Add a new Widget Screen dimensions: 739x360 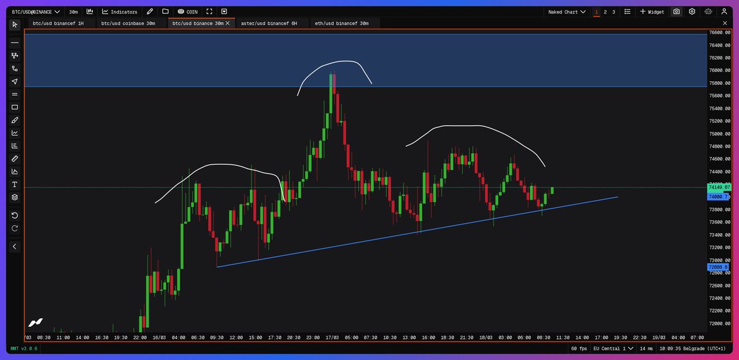coord(652,11)
